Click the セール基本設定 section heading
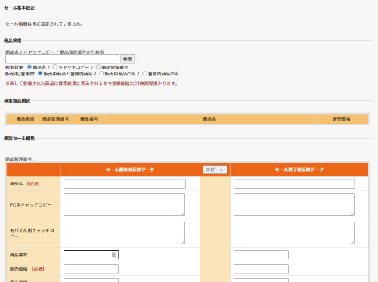This screenshot has width=378, height=282. tap(19, 8)
